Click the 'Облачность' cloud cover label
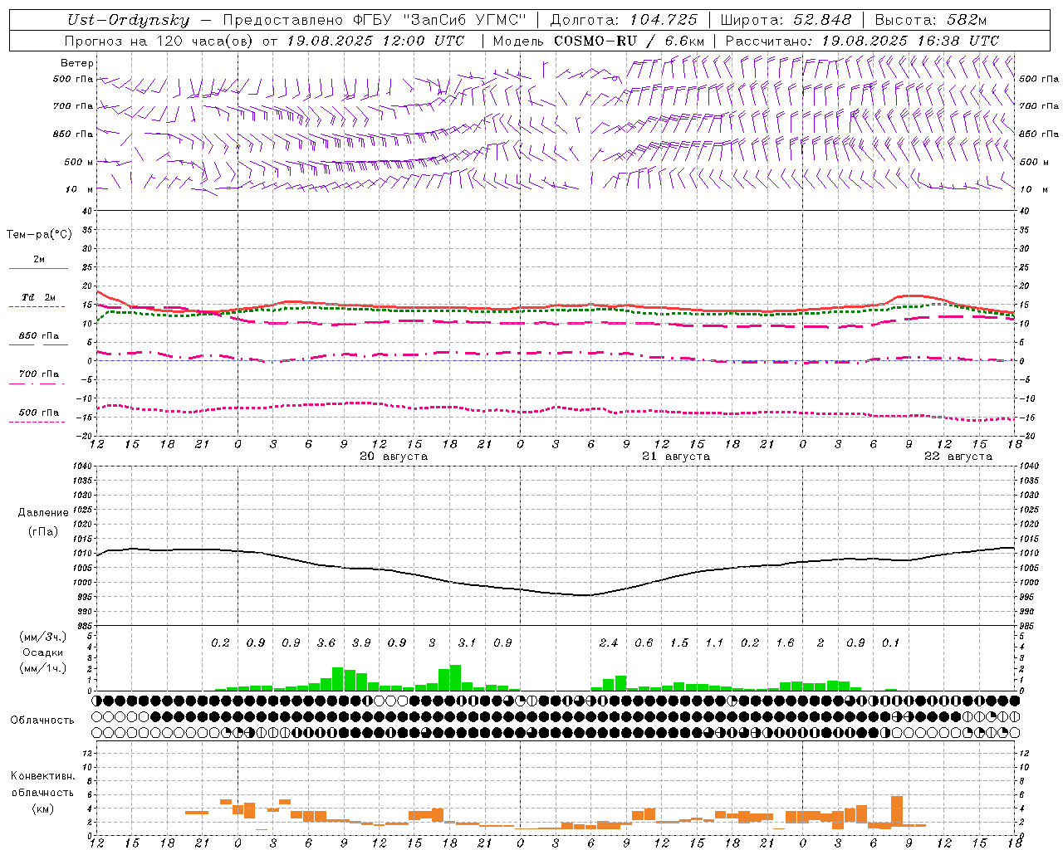 pyautogui.click(x=42, y=721)
